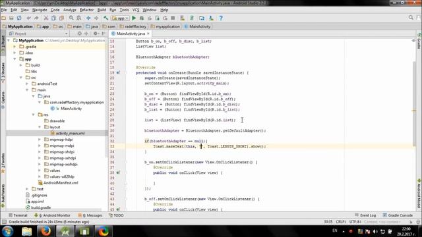Click scroll from source target icon

click(79, 34)
